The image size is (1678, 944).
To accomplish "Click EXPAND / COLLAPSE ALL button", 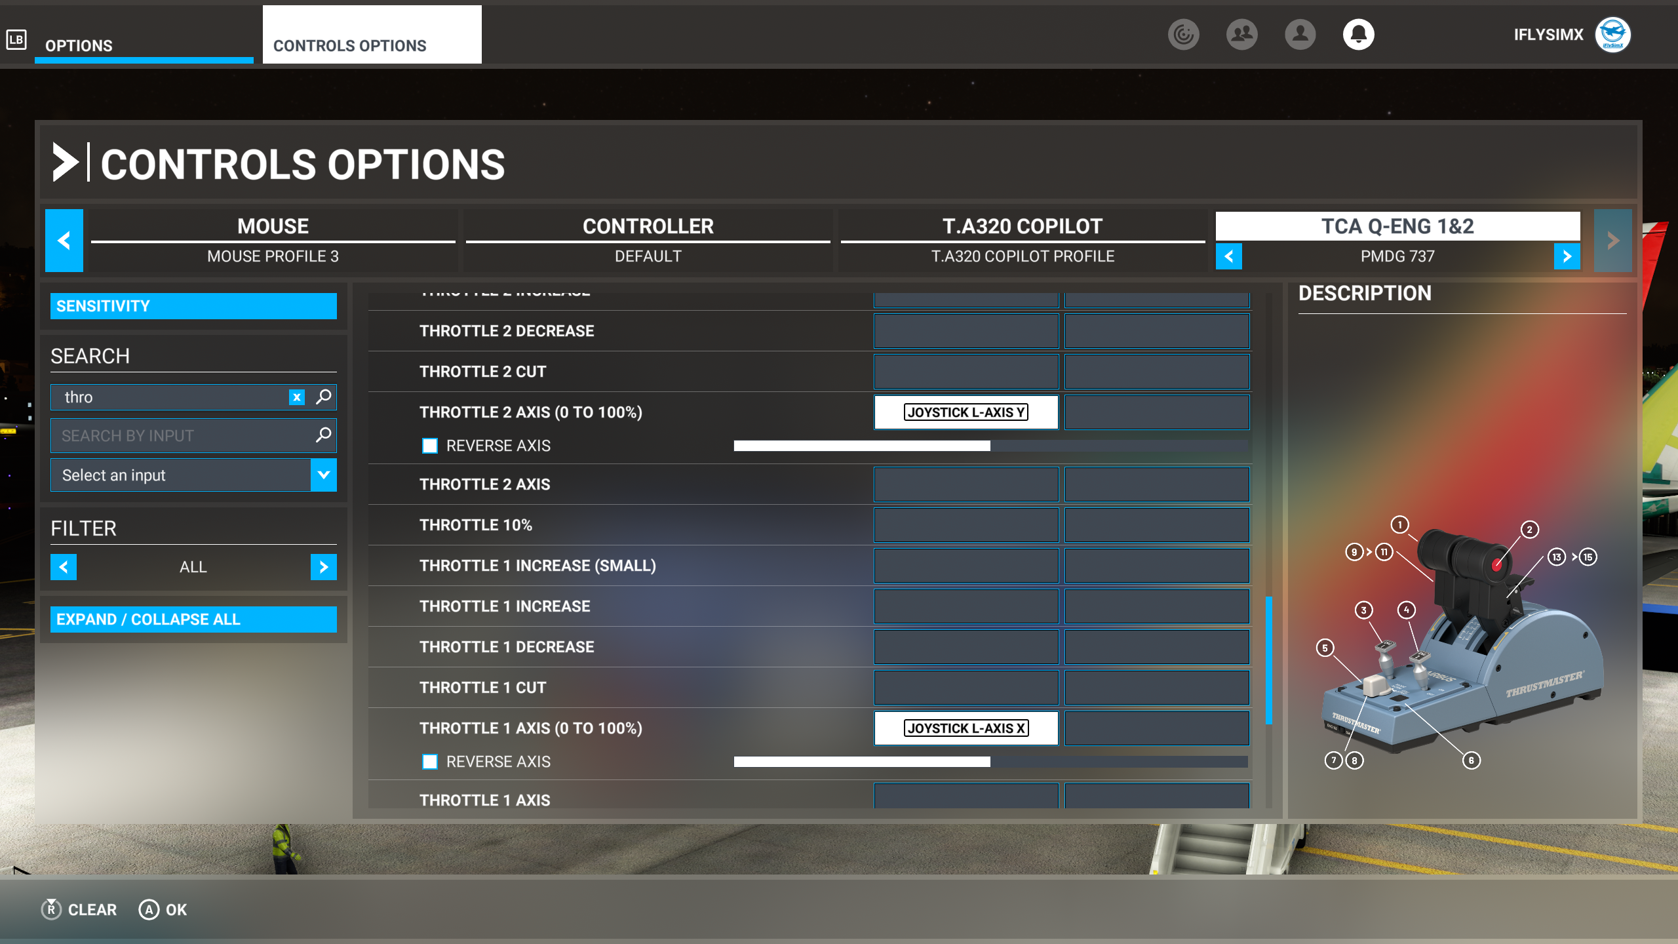I will pyautogui.click(x=193, y=619).
